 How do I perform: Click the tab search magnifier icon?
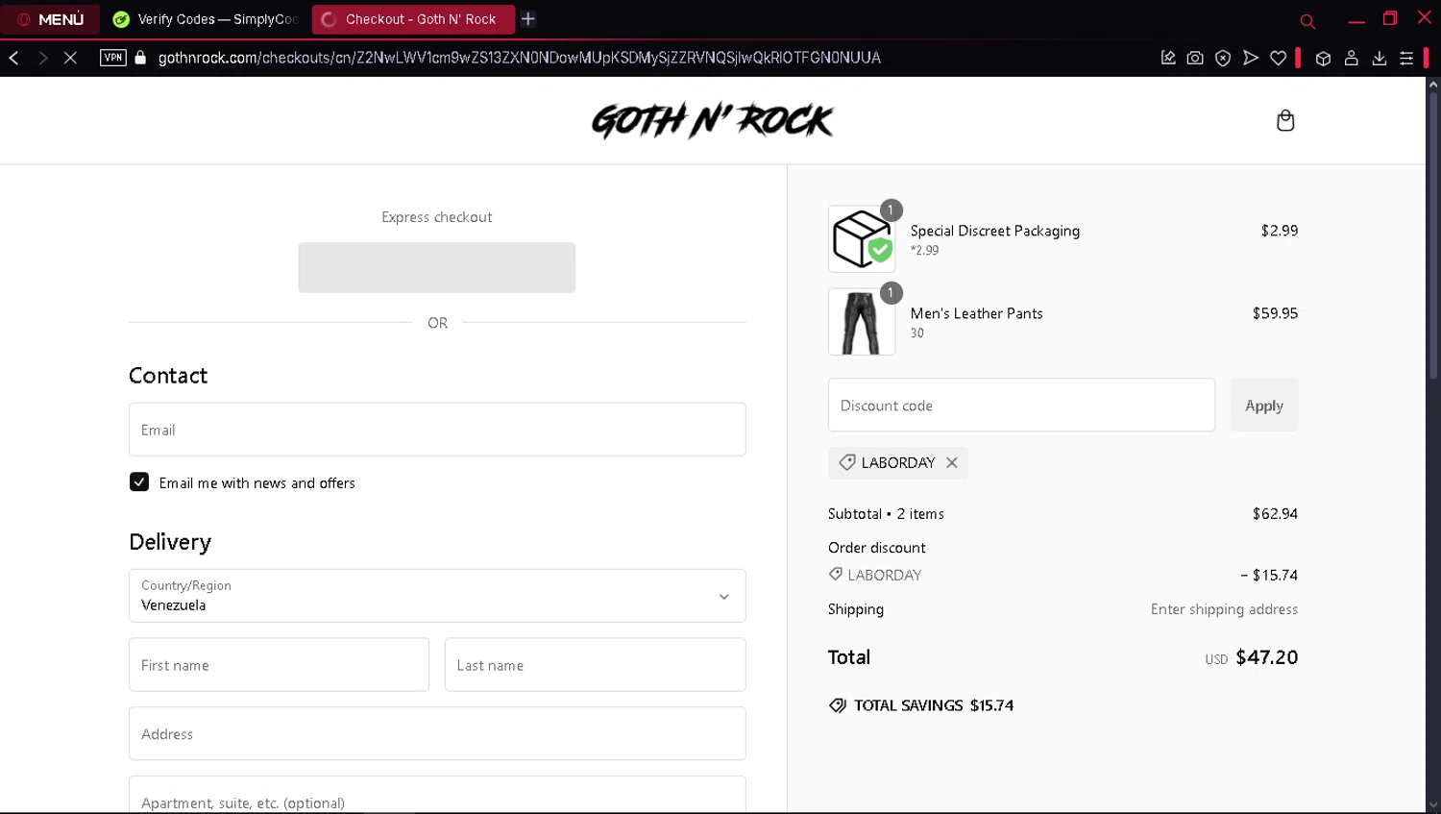(x=1307, y=20)
